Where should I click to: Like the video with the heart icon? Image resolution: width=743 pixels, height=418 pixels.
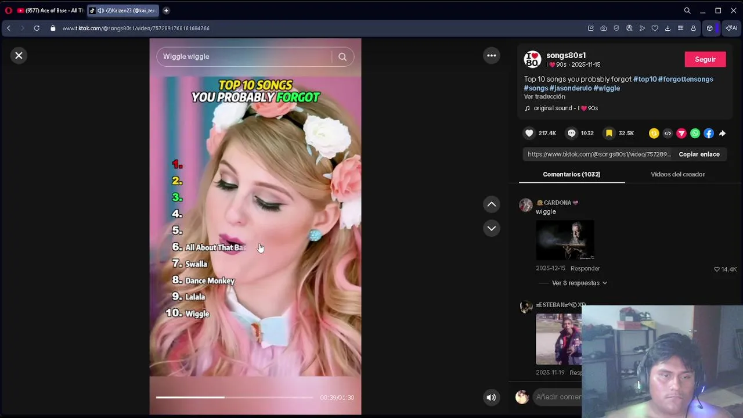[529, 134]
